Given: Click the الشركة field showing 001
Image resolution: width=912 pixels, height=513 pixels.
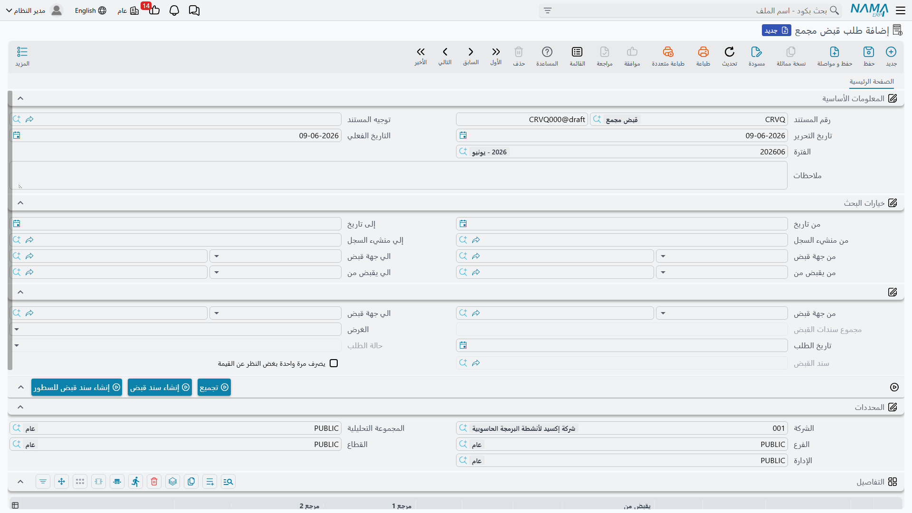Looking at the screenshot, I should point(622,428).
